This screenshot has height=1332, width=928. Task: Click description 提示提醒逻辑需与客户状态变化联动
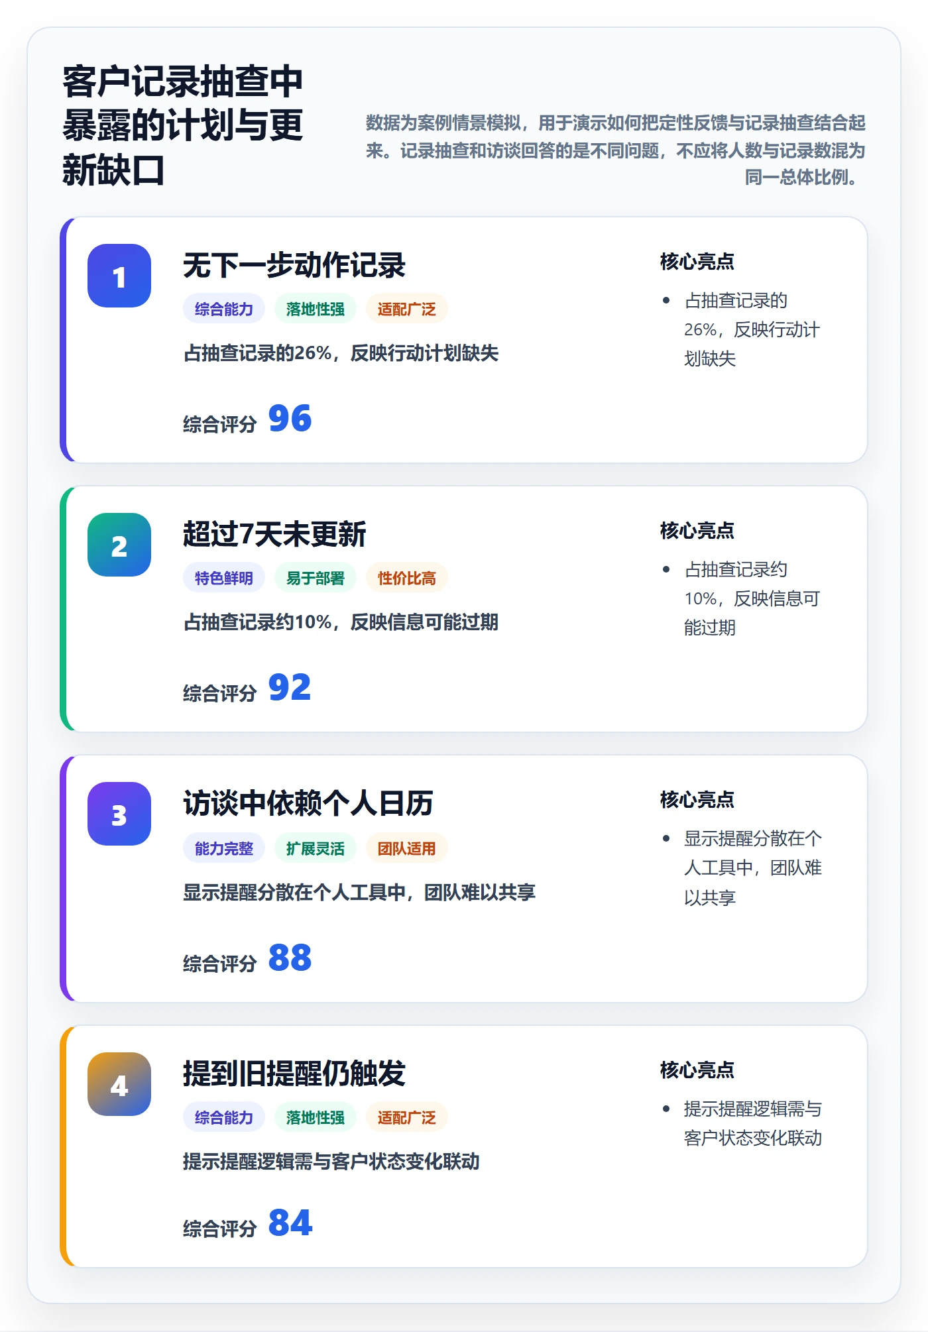coord(331,1162)
